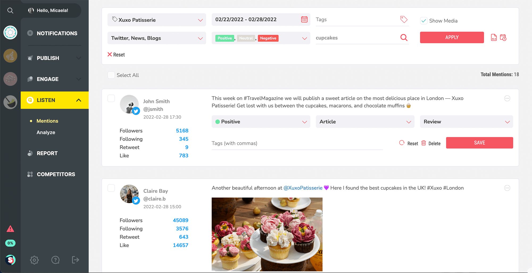This screenshot has height=273, width=532.
Task: Click the APPLY filters button
Action: coord(452,37)
